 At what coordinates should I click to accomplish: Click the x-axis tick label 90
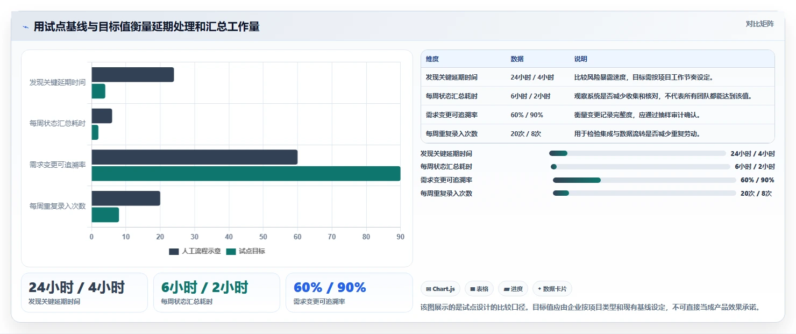click(x=400, y=237)
